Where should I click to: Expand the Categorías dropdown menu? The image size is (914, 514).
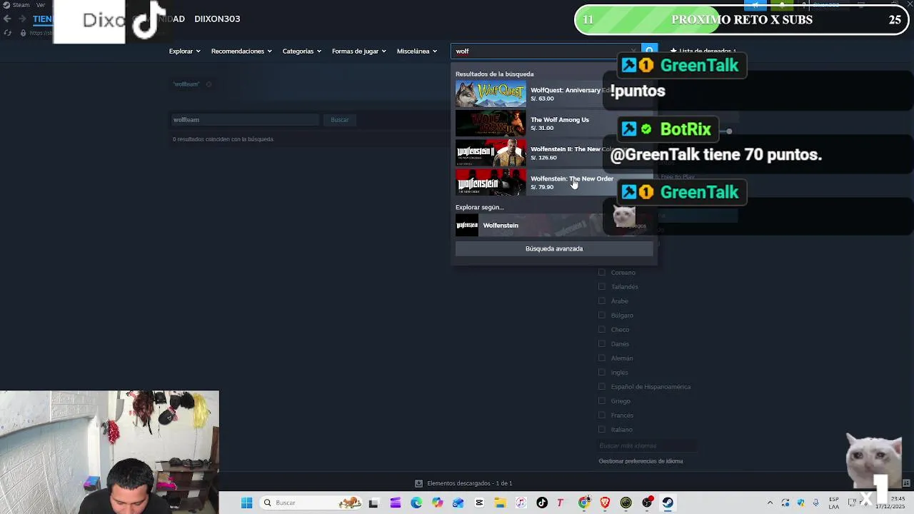pos(301,51)
